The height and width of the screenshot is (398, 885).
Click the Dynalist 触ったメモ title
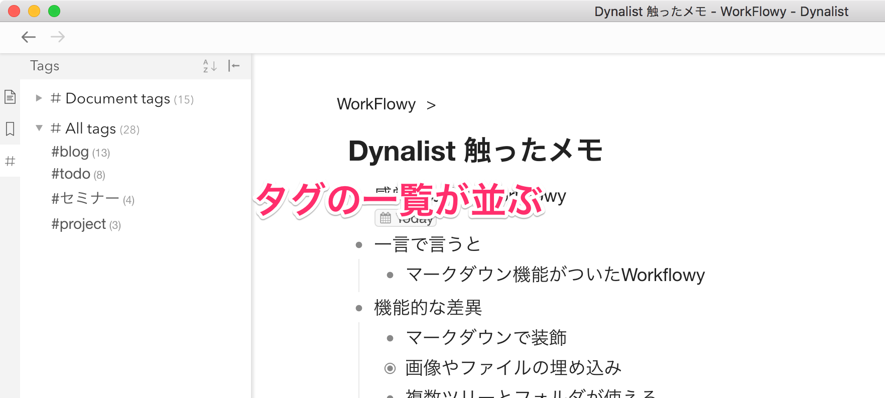475,151
